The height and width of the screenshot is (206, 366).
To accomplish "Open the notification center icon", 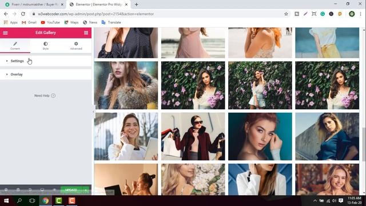I will point(341,201).
